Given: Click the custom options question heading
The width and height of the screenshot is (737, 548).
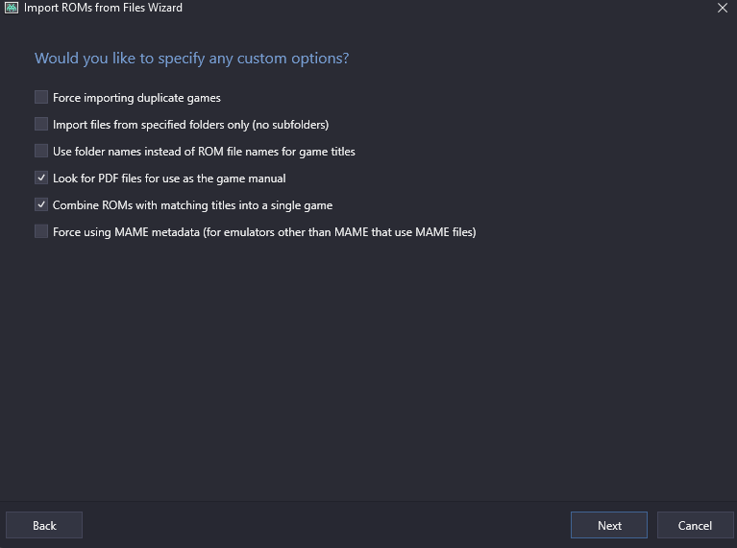Looking at the screenshot, I should pyautogui.click(x=191, y=59).
